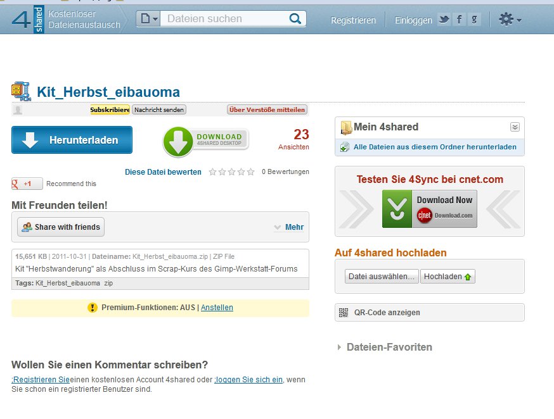Click the Subskribiere button

tap(110, 109)
